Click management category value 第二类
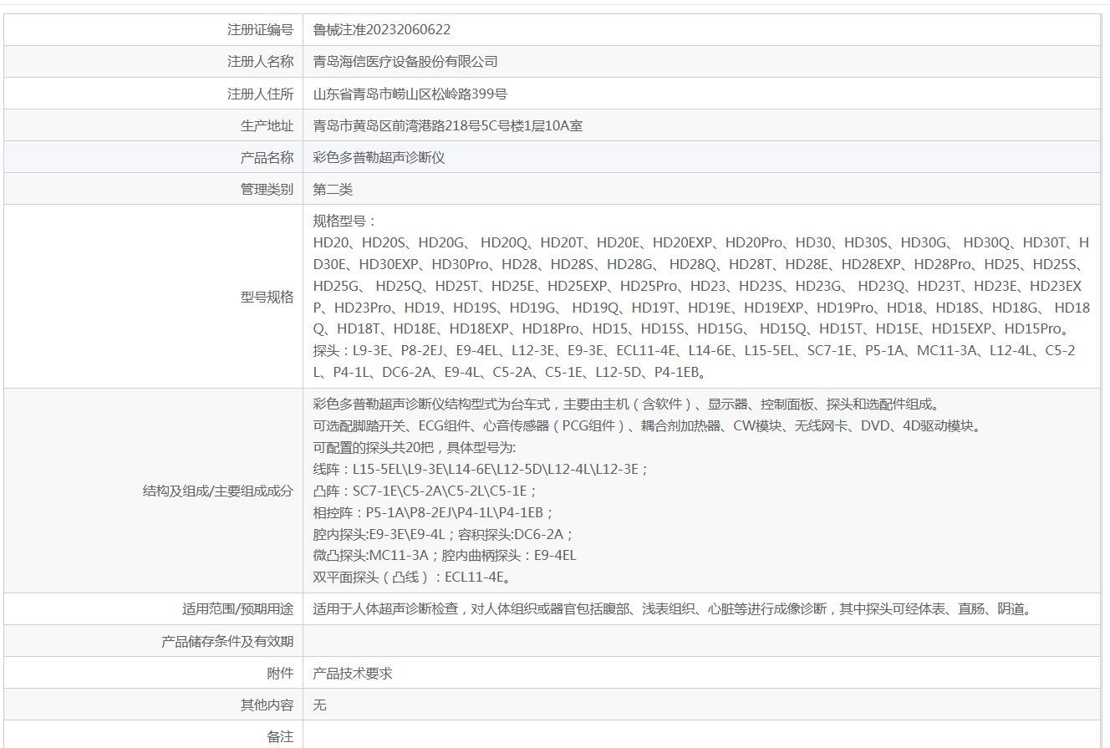The image size is (1110, 748). tap(333, 189)
